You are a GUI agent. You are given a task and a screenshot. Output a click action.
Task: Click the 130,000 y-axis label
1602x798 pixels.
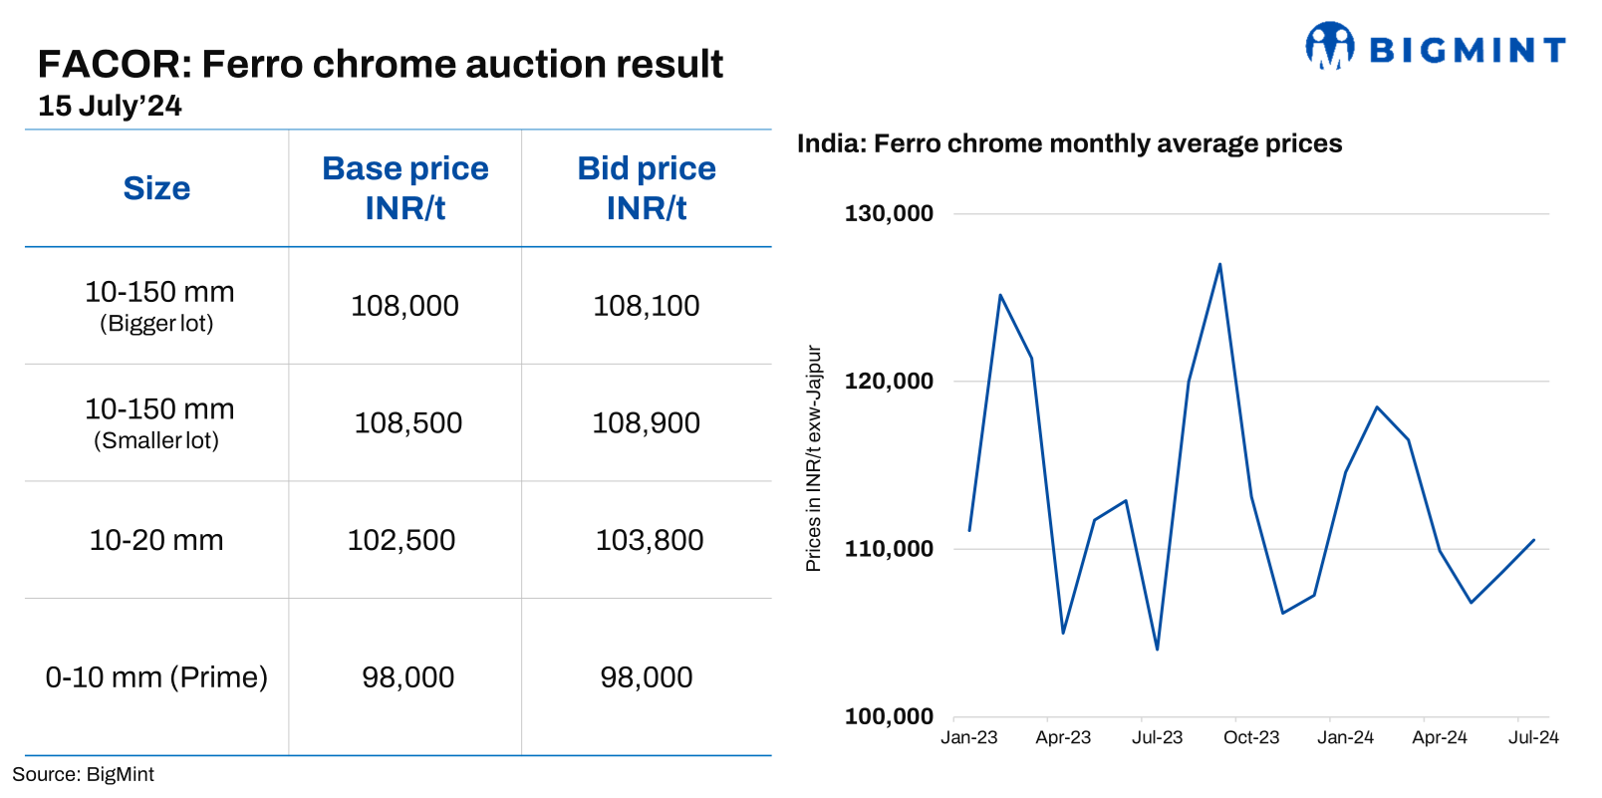[889, 213]
